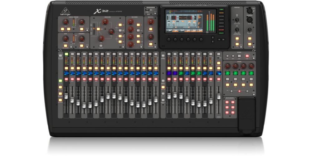Open the SETUP screen button
The height and width of the screenshot is (156, 312).
221,20
